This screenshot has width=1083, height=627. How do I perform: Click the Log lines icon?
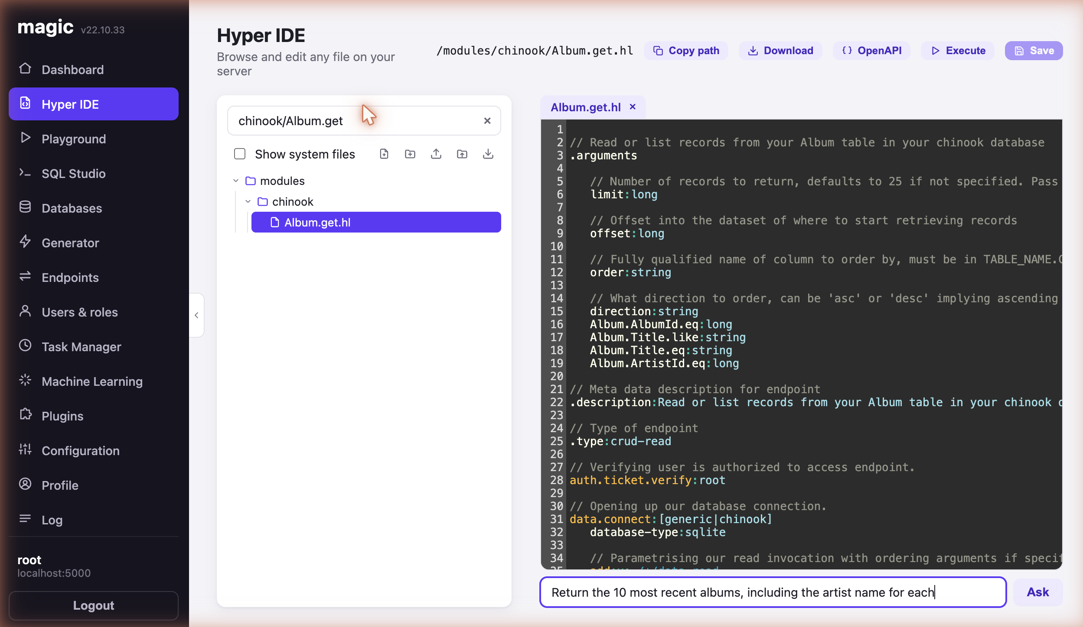(x=25, y=519)
